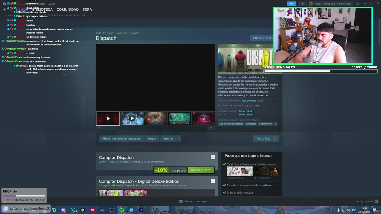
Task: Open Discord icon with notification badge
Action: click(x=63, y=210)
